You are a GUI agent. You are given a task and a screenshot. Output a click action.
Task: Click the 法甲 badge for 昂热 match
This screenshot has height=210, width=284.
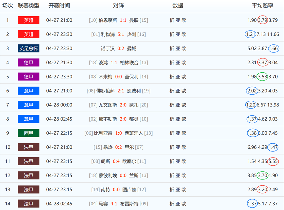pyautogui.click(x=29, y=147)
